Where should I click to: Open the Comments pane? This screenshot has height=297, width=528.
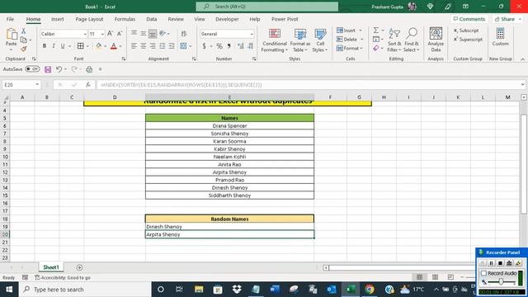[469, 19]
